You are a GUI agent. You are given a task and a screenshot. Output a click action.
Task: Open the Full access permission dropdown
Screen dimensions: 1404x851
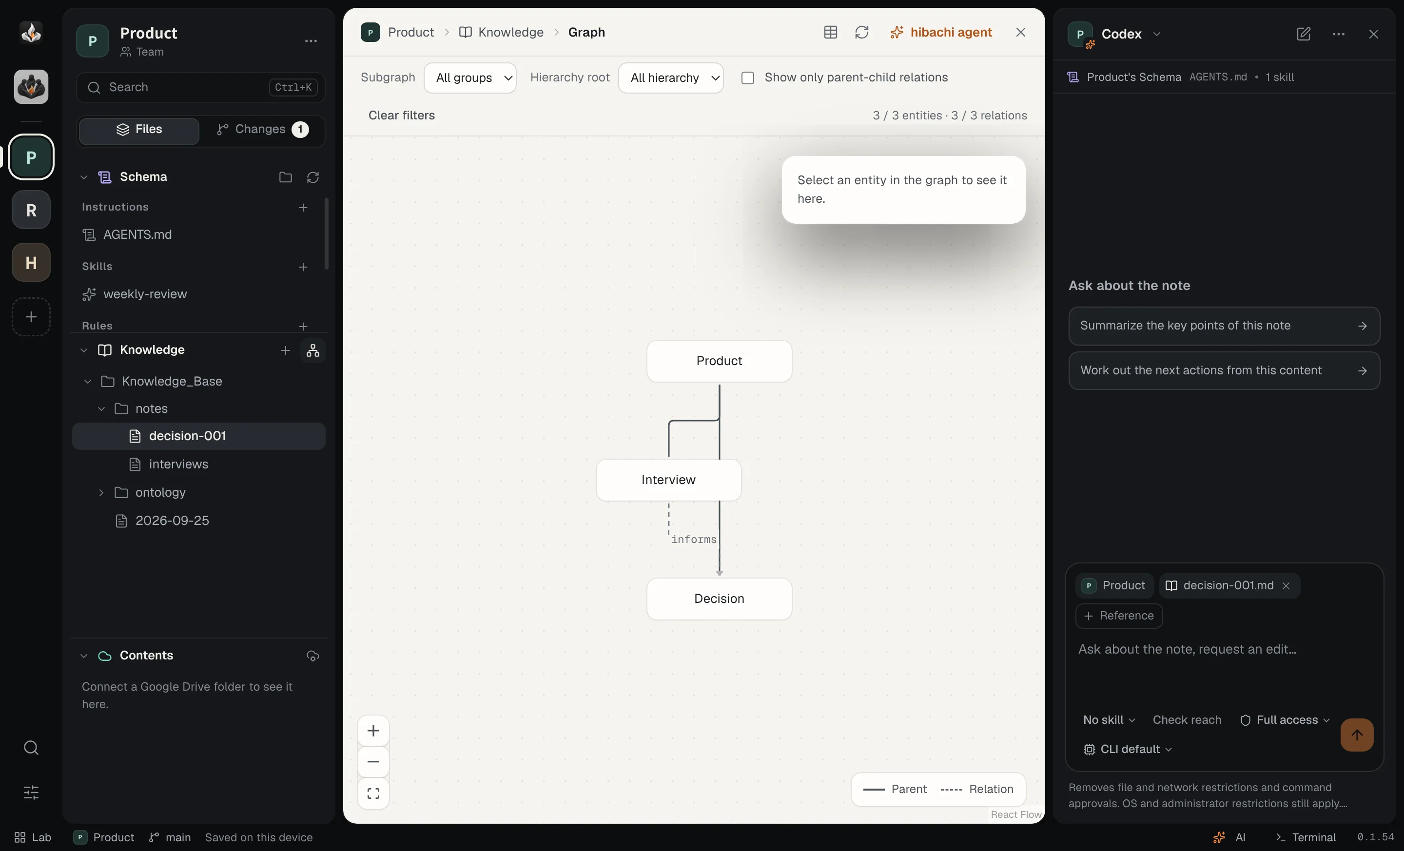pos(1285,720)
